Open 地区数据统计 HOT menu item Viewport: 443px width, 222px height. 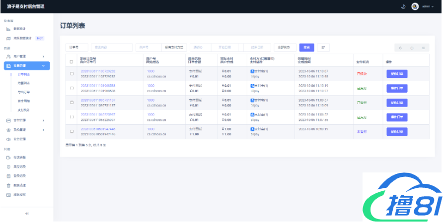point(26,38)
